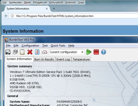Click the BurnInTest app icon in title bar
The width and height of the screenshot is (138, 106).
click(6, 40)
